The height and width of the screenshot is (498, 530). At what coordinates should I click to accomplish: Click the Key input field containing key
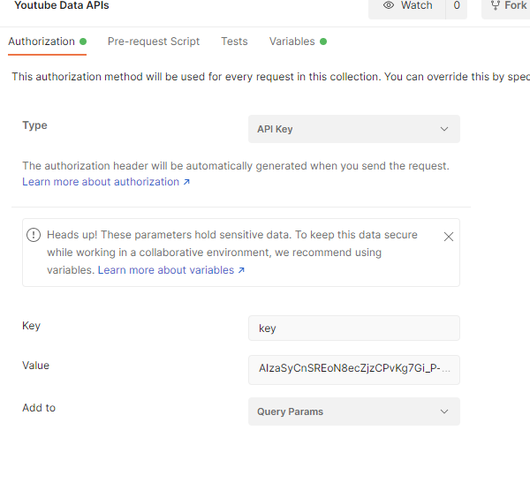(354, 328)
